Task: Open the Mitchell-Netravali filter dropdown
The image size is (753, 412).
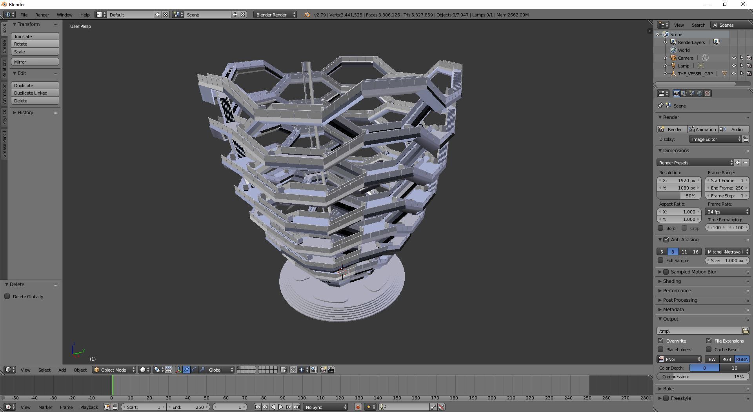Action: (728, 252)
